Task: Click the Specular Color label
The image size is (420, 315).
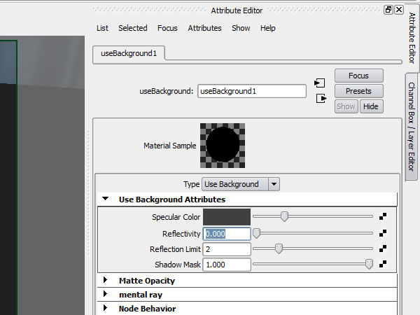Action: click(x=176, y=217)
